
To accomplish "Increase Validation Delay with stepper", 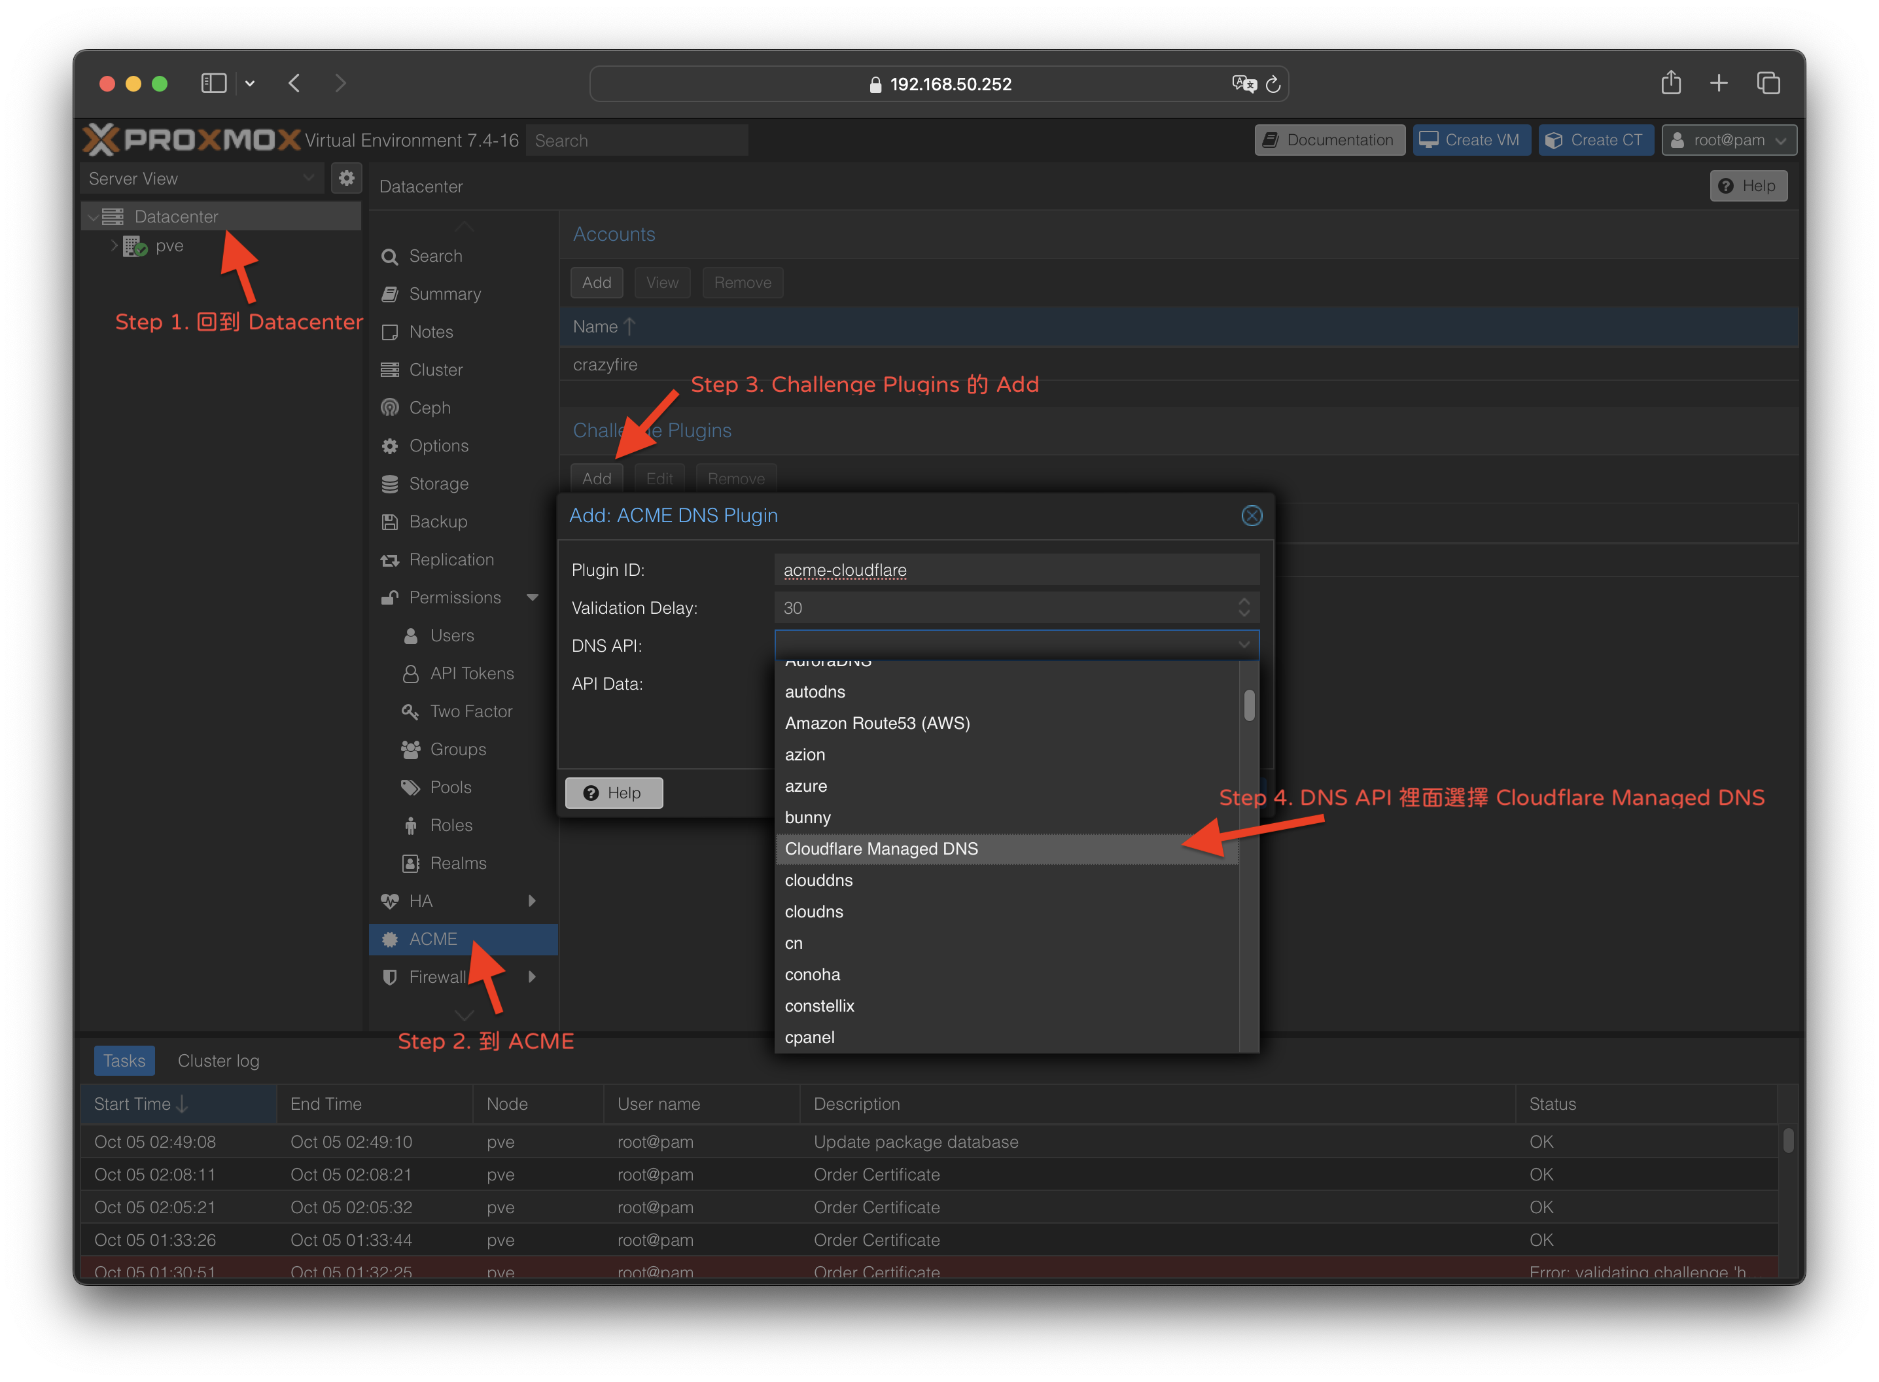I will pyautogui.click(x=1244, y=601).
